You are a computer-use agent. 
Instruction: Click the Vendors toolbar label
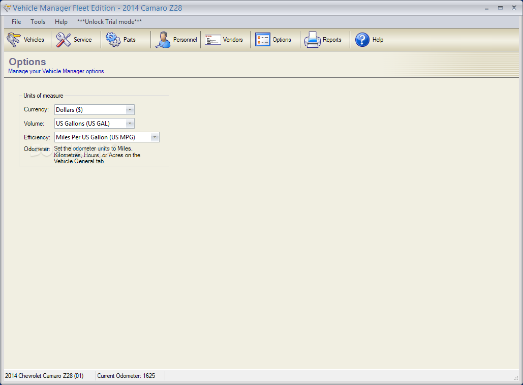[x=232, y=40]
